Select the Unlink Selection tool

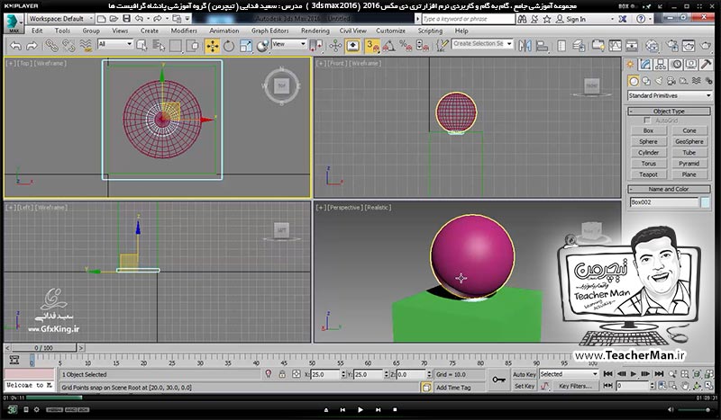[x=68, y=46]
